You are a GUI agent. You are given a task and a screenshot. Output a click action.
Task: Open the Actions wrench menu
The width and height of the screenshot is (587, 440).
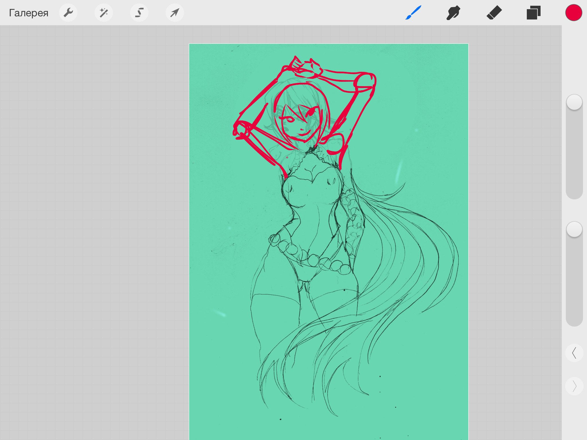pyautogui.click(x=68, y=13)
